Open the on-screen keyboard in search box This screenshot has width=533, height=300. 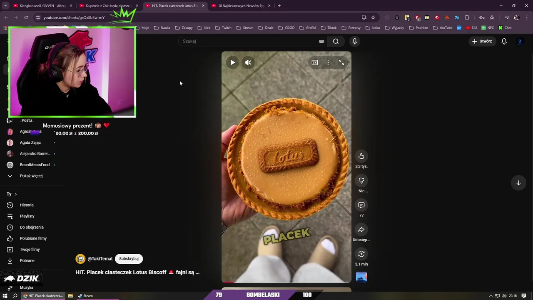click(x=321, y=41)
